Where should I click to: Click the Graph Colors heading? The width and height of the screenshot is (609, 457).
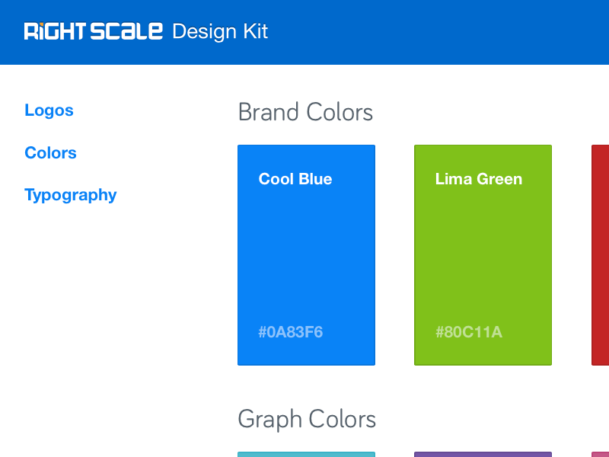[307, 419]
